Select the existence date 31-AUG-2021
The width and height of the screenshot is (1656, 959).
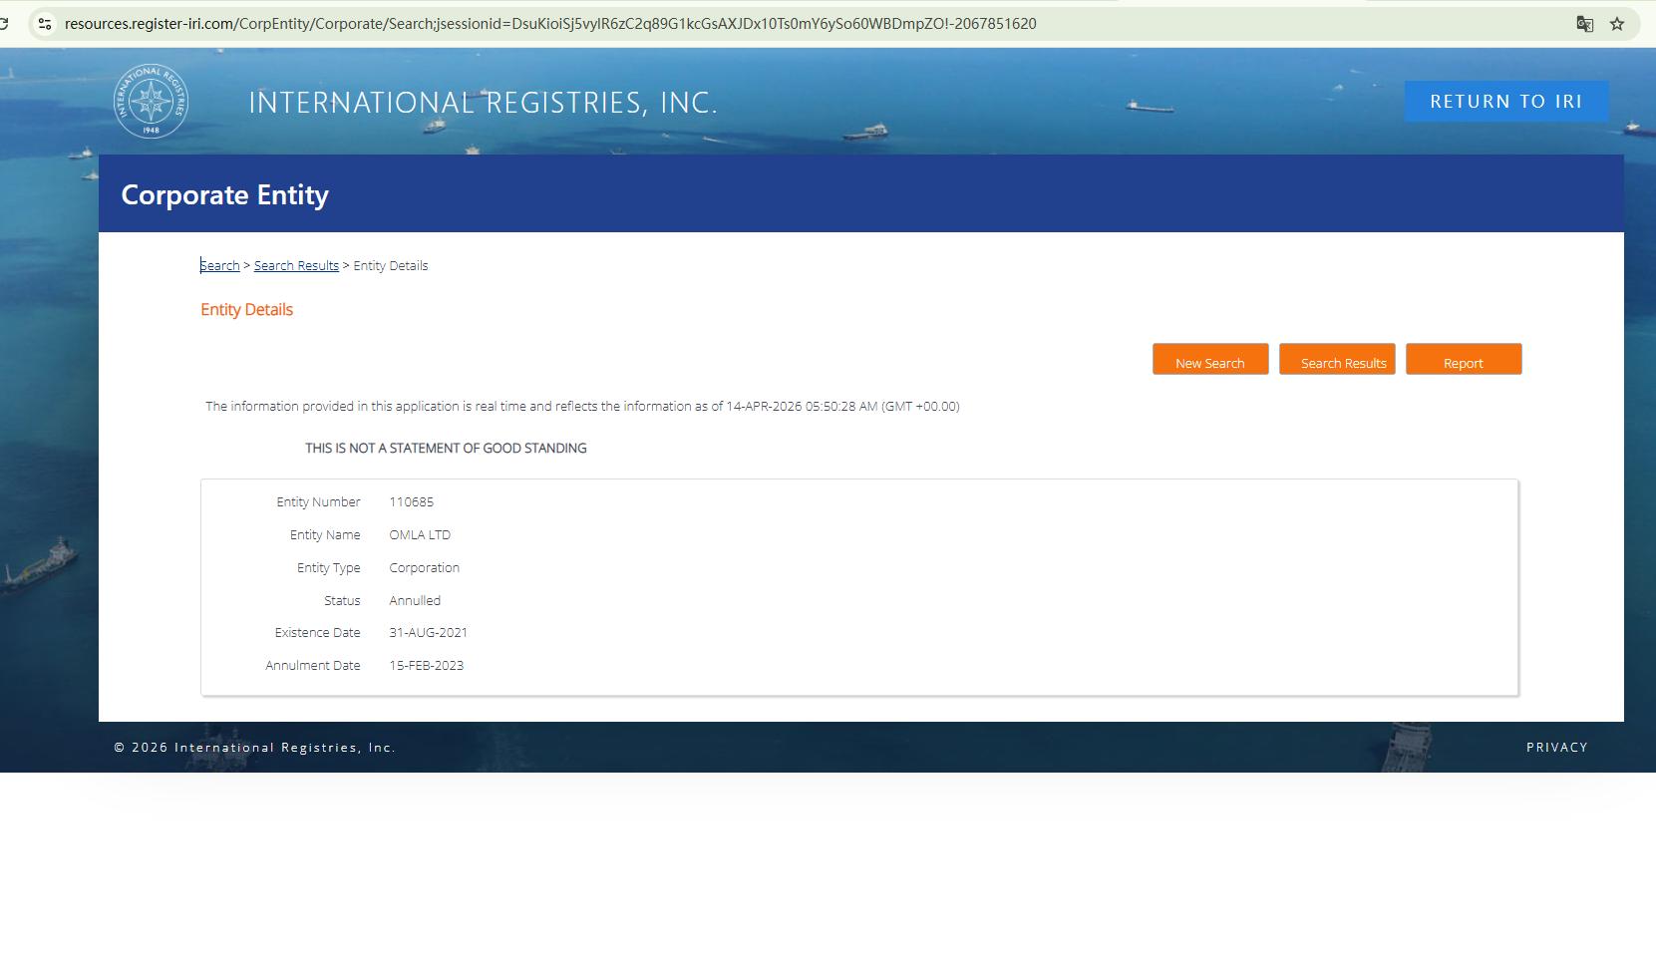[428, 632]
